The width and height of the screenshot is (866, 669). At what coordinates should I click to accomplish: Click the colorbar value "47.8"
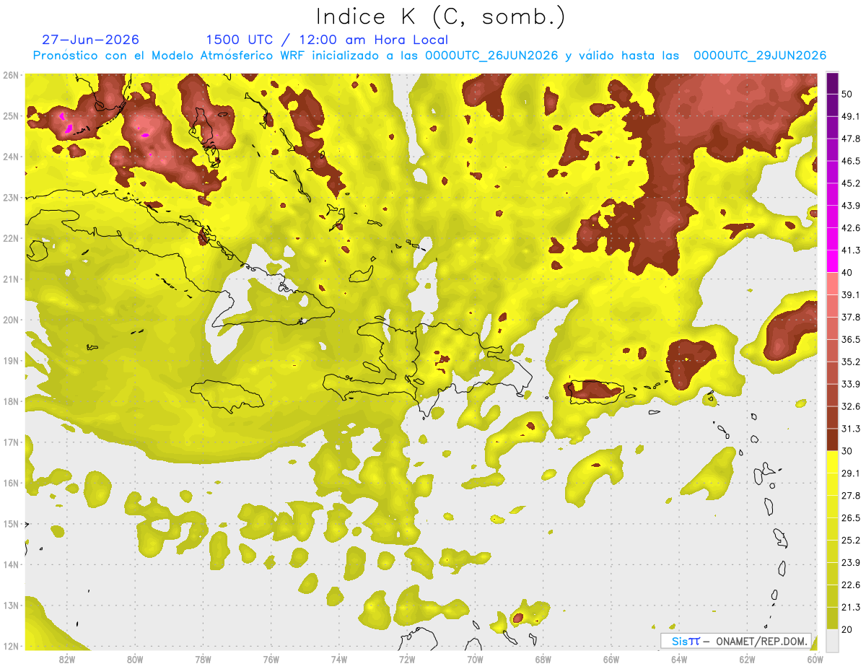pyautogui.click(x=851, y=139)
